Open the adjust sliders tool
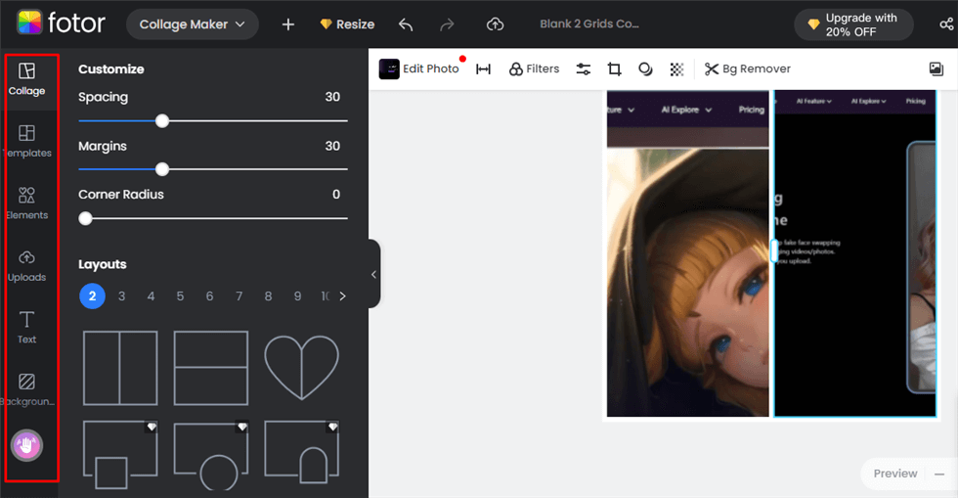Viewport: 958px width, 498px height. [x=584, y=69]
